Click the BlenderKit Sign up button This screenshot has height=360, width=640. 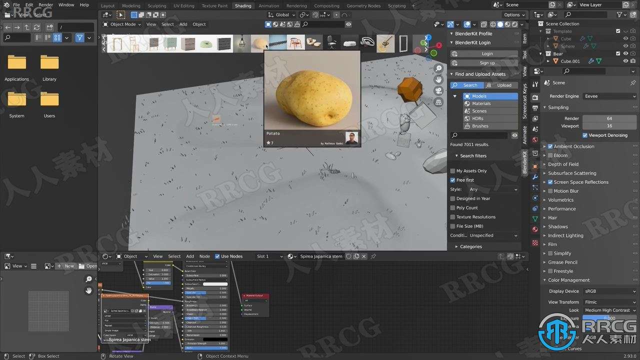pos(484,63)
